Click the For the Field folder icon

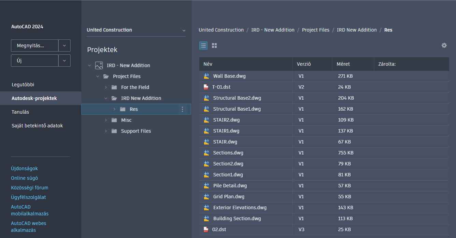(x=114, y=87)
